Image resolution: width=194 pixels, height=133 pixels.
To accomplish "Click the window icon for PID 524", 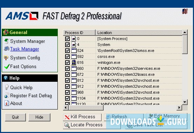I will click(x=74, y=51).
